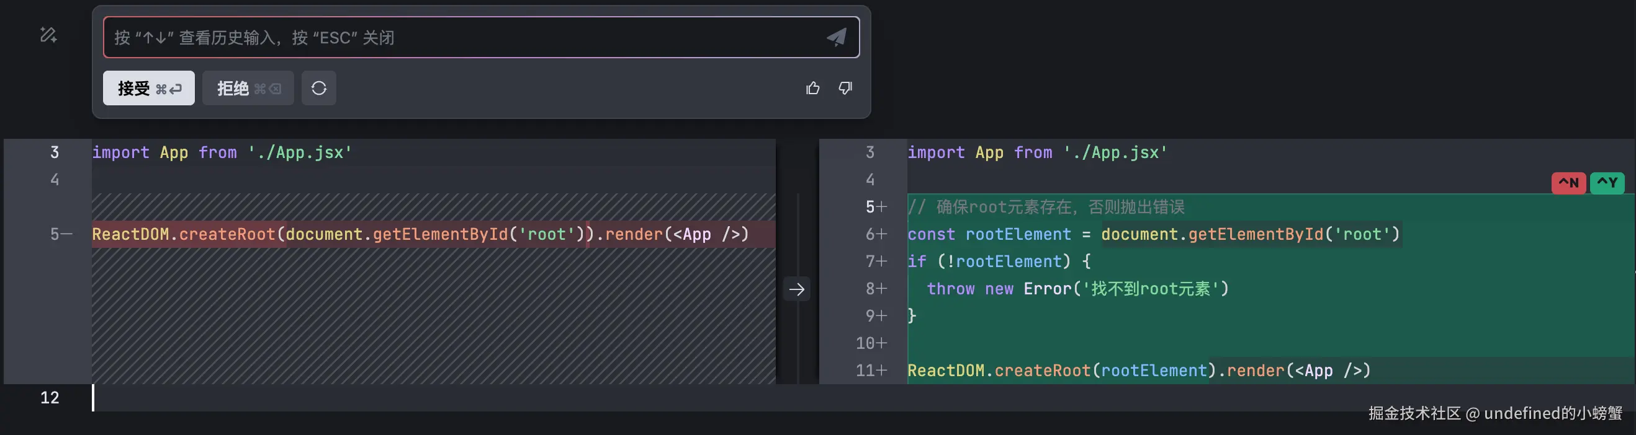Viewport: 1636px width, 435px height.
Task: Click left pane import App line
Action: coord(222,153)
